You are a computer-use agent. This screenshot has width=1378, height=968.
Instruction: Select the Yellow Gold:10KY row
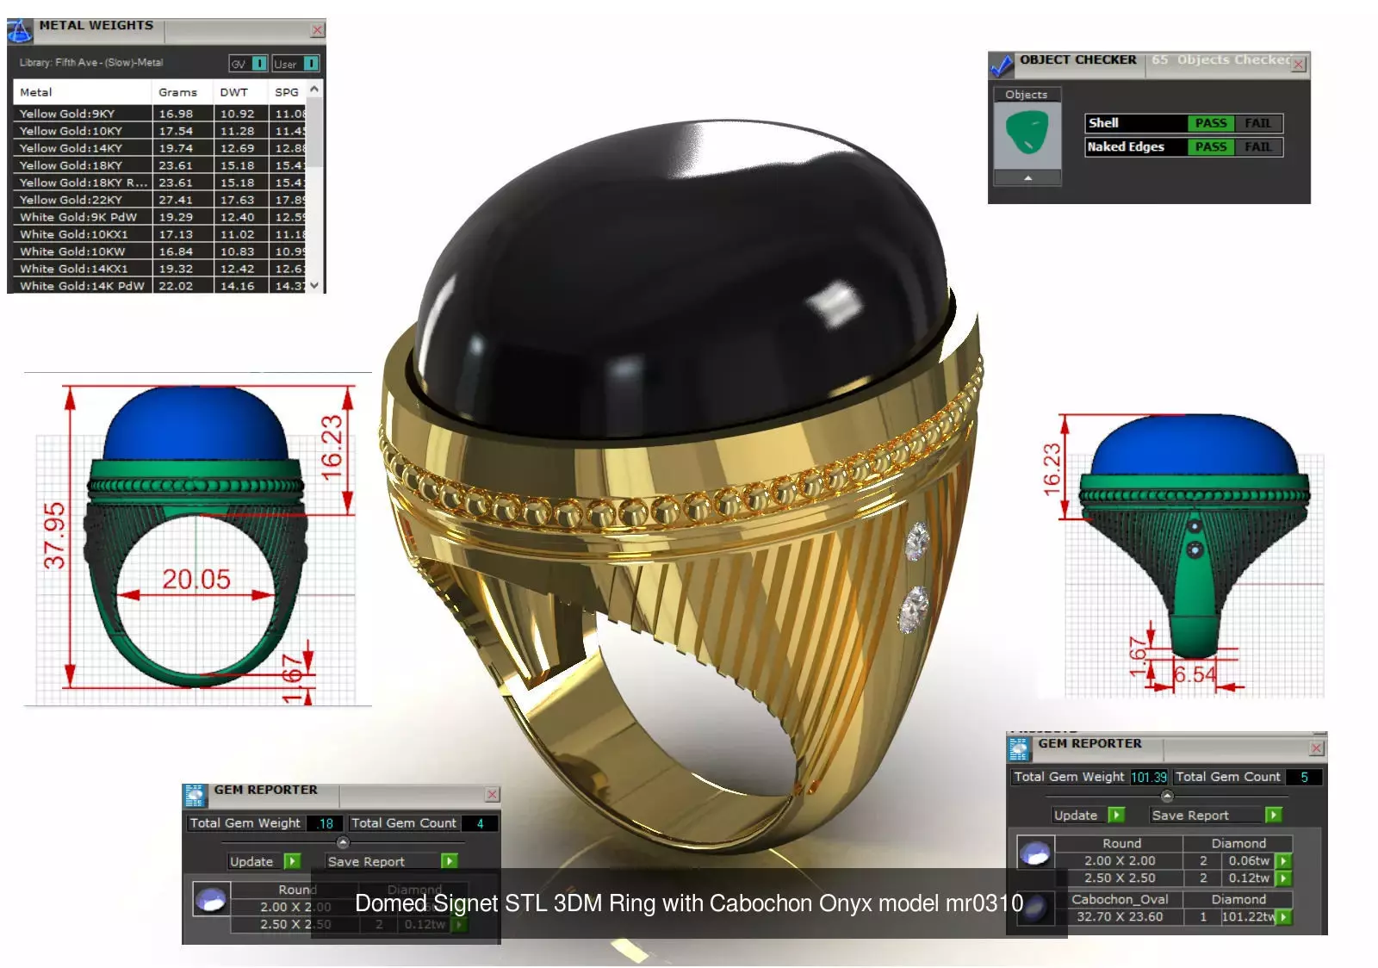tap(160, 131)
